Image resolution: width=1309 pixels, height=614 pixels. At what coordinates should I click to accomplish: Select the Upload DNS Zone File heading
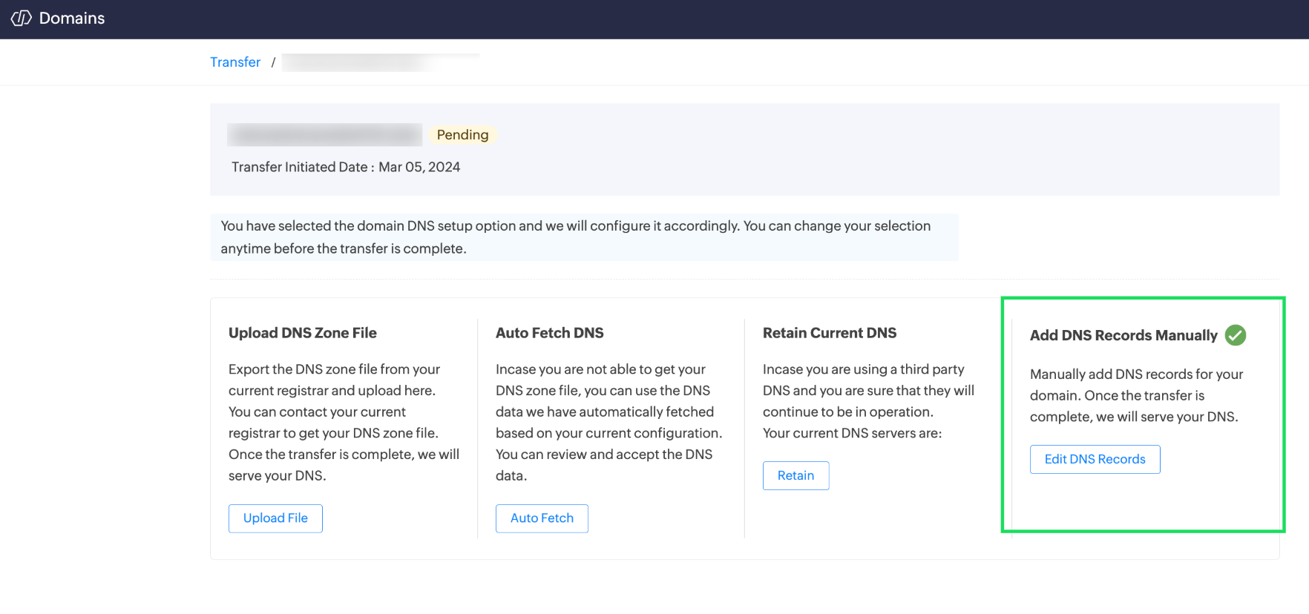(303, 333)
